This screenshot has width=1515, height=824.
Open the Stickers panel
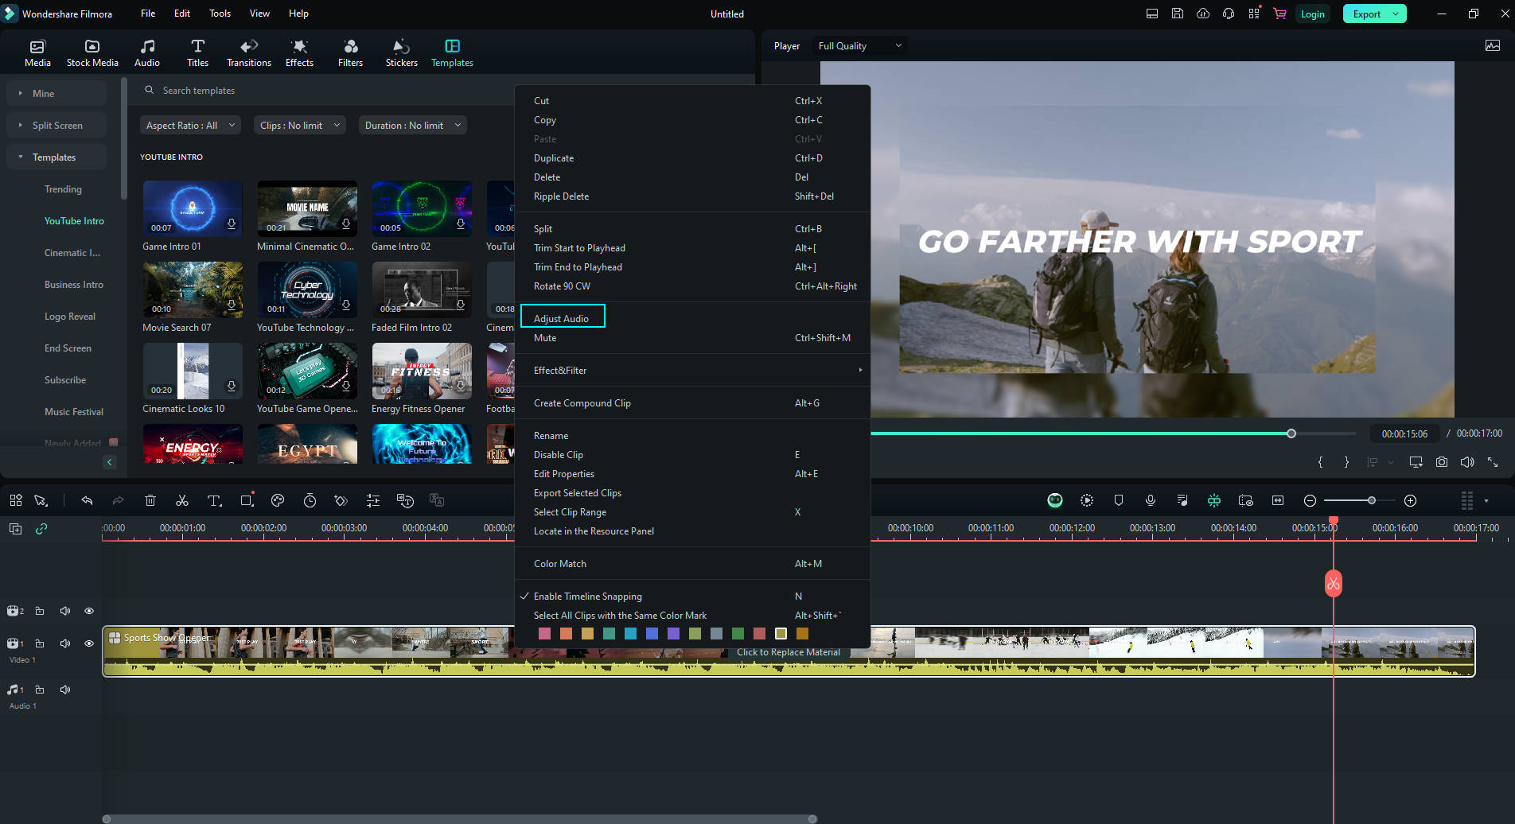coord(402,52)
